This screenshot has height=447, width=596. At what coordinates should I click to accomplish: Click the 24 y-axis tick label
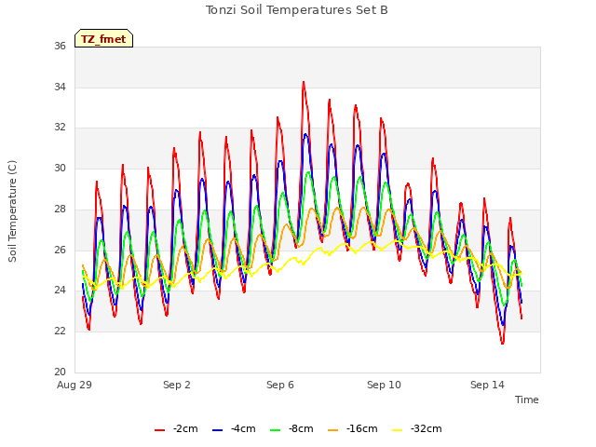[x=60, y=291]
